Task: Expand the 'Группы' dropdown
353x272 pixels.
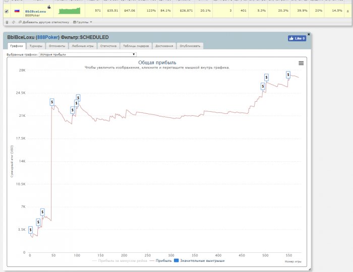Action: point(83,22)
